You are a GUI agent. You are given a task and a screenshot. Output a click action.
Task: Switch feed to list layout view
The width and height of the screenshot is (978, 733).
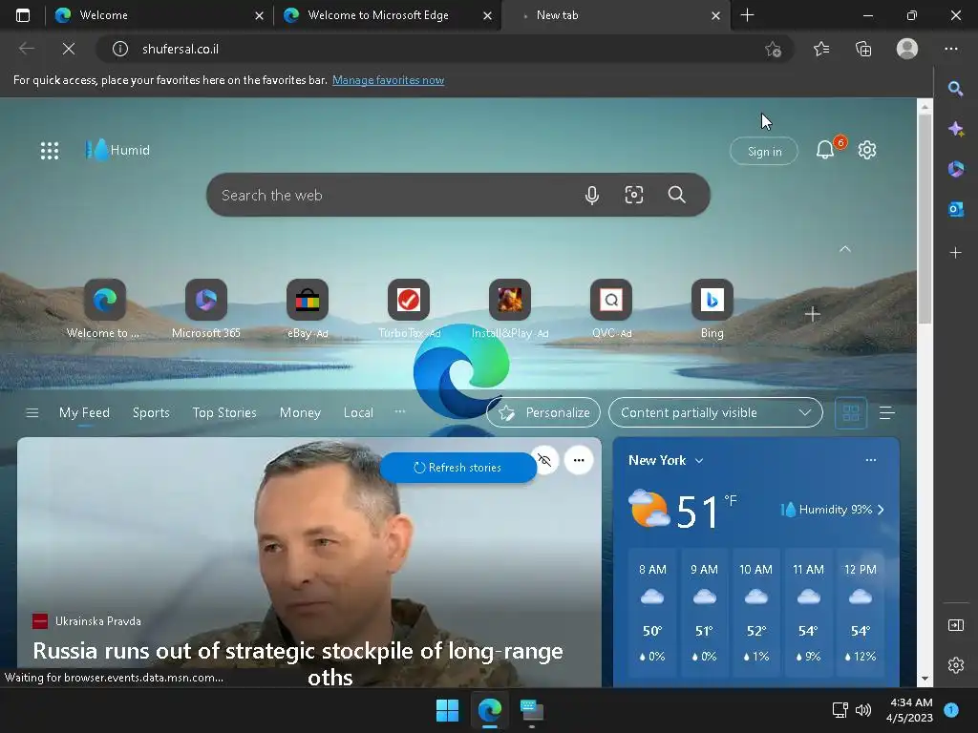(886, 412)
